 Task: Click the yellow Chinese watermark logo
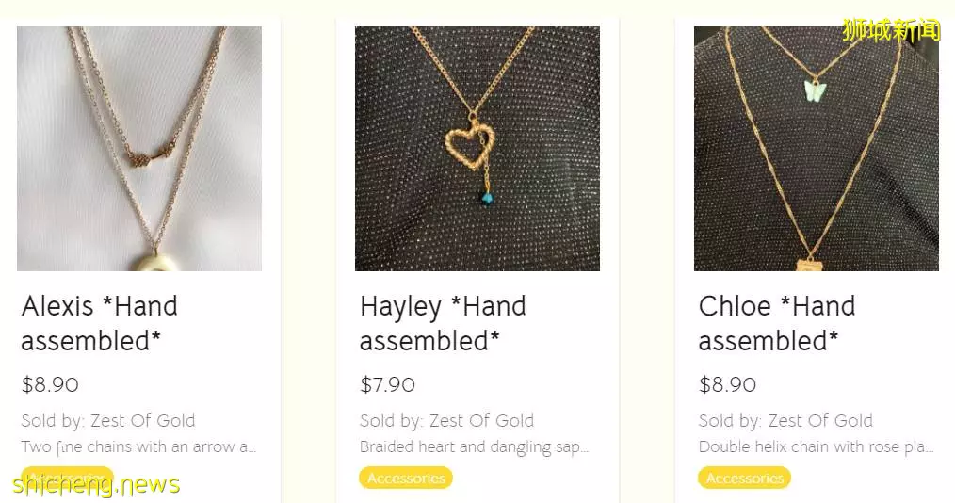point(892,29)
